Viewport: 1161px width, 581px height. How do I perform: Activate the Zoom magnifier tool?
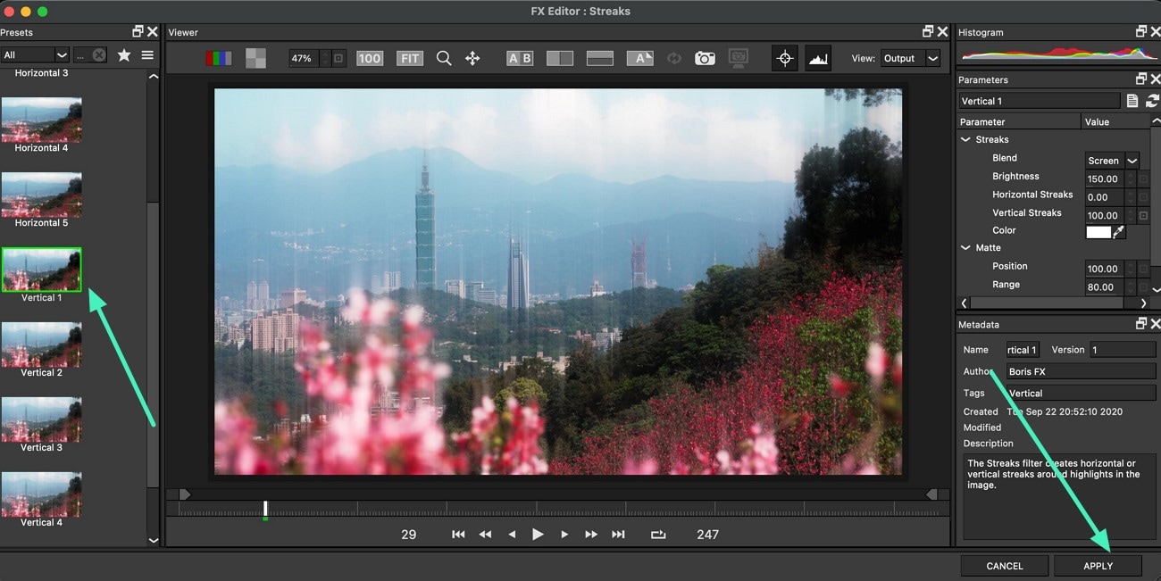[444, 58]
